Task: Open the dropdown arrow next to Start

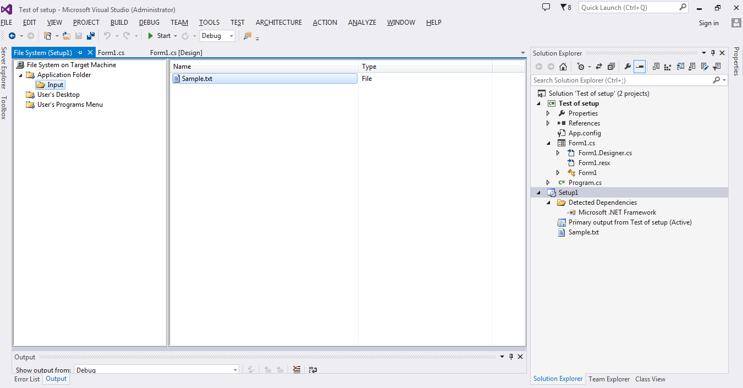Action: click(175, 36)
